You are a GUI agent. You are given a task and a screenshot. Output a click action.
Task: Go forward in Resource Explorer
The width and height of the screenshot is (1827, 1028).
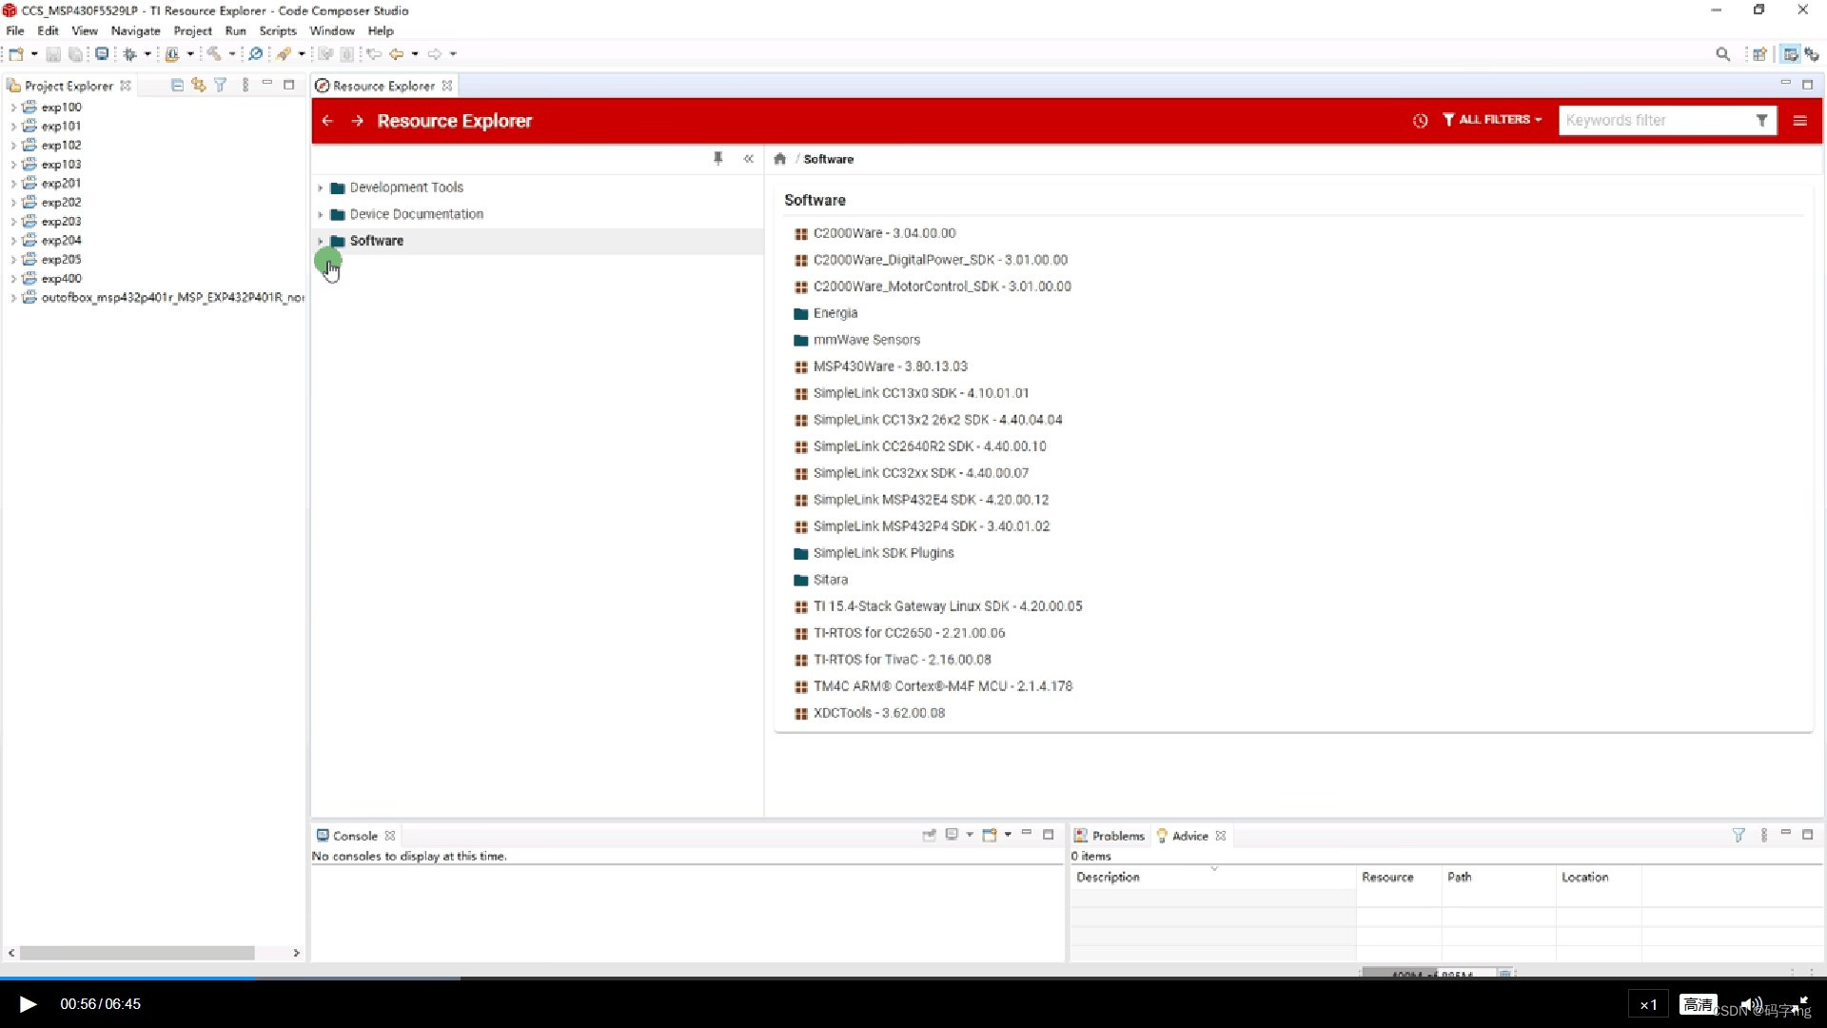(357, 121)
